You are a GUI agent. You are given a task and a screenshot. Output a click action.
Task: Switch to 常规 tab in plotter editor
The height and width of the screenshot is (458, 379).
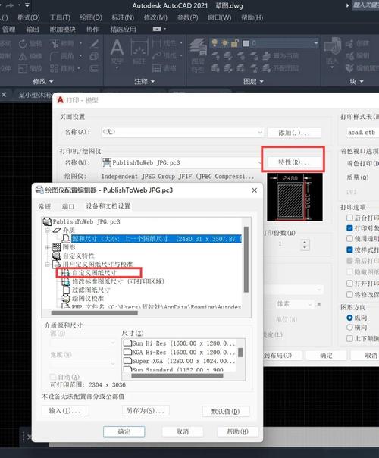point(45,206)
